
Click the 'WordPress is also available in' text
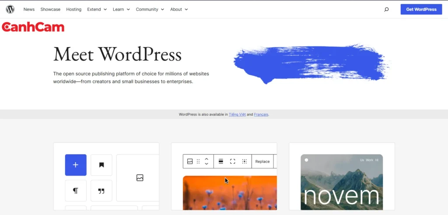click(x=203, y=114)
